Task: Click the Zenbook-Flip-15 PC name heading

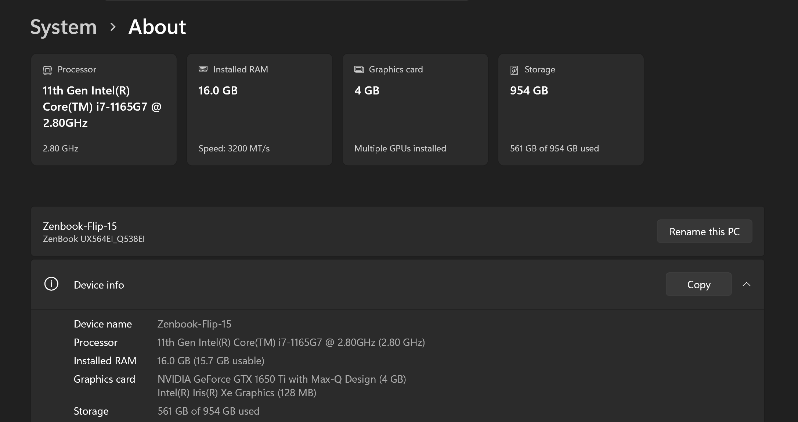Action: (80, 226)
